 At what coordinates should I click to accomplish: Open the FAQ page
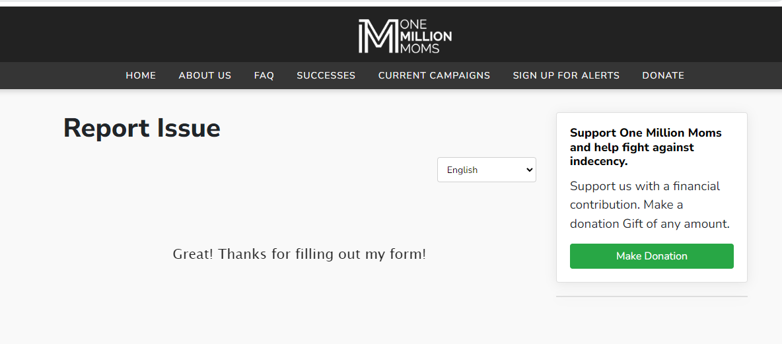pyautogui.click(x=264, y=75)
